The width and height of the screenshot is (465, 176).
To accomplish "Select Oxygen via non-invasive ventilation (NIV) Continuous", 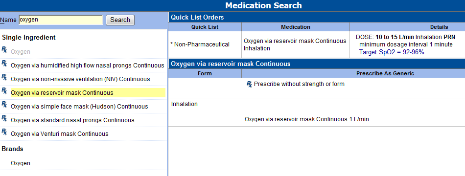I will [x=80, y=79].
